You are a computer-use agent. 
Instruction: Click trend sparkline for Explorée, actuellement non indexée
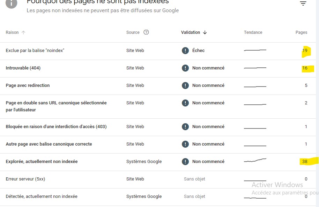255,160
